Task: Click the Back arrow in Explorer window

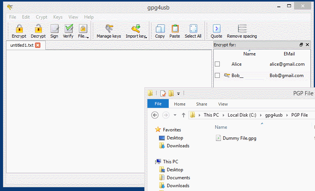Action: (155, 115)
